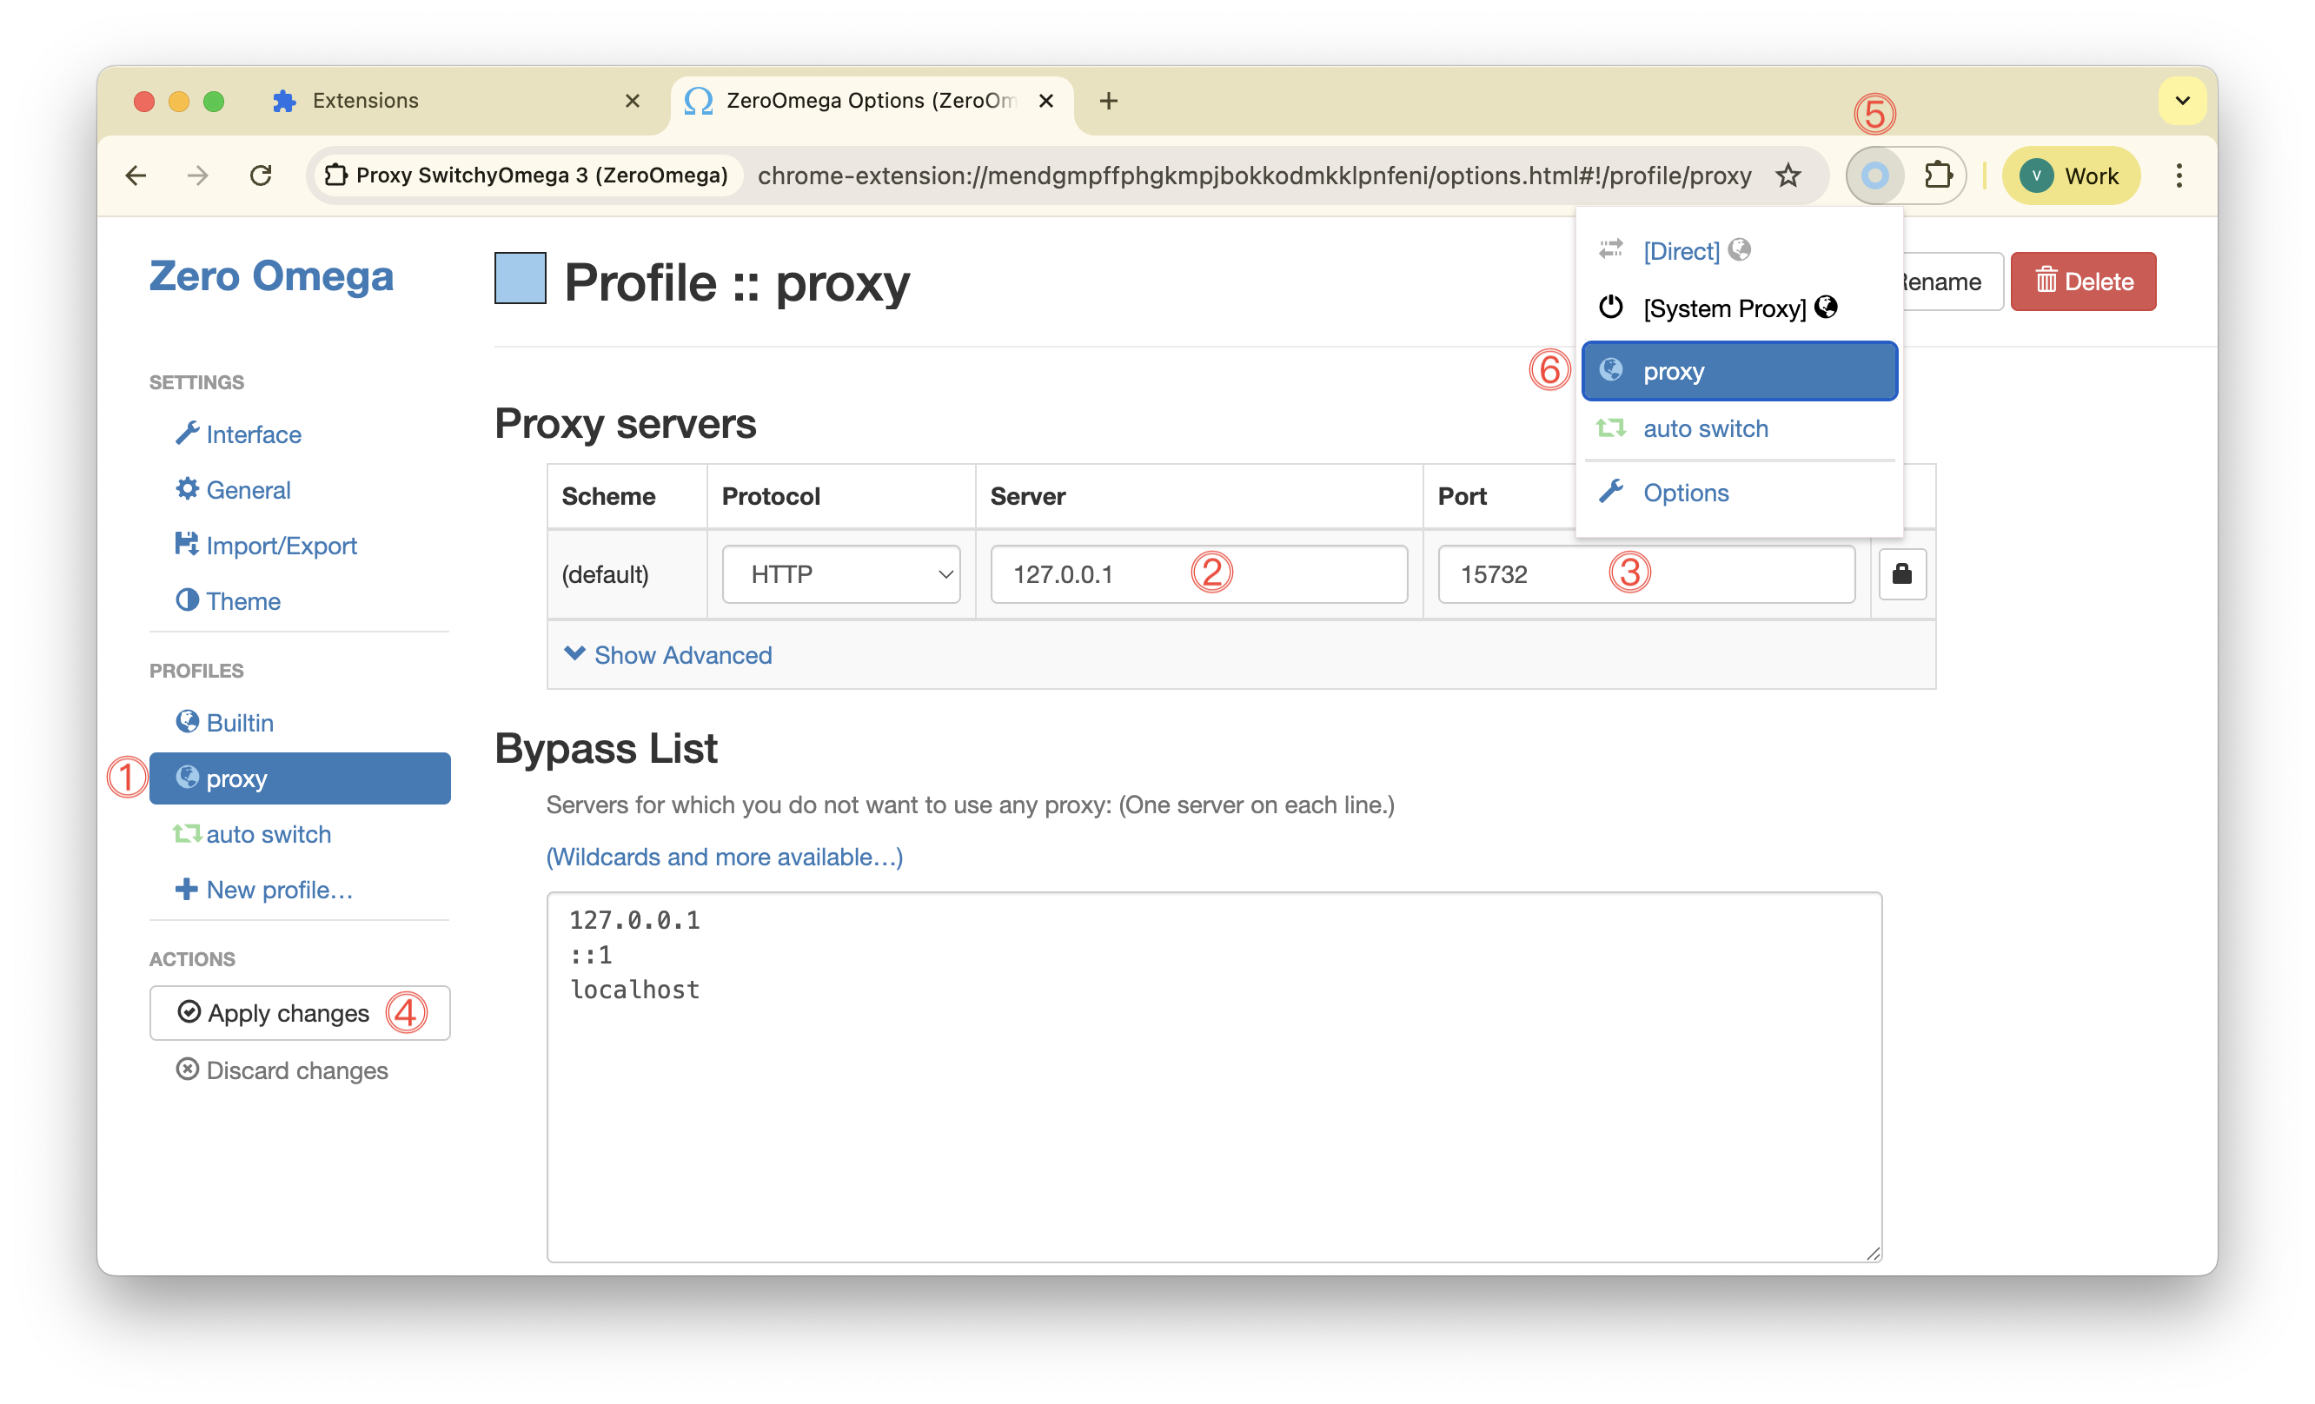
Task: Click the Port field showing 15732
Action: [x=1646, y=573]
